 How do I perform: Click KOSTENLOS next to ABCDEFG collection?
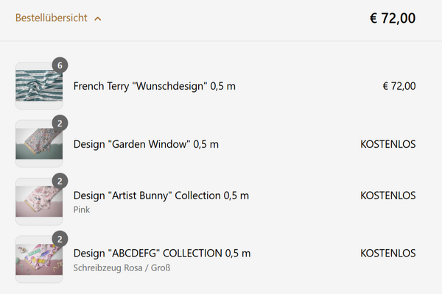[x=388, y=253]
